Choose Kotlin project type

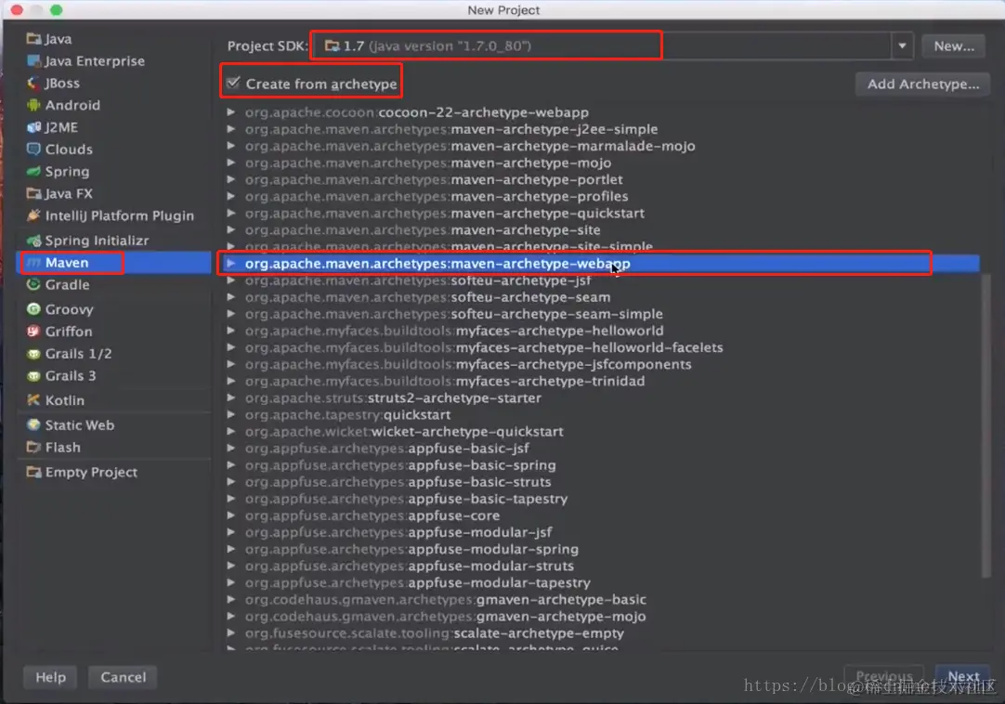tap(113, 400)
